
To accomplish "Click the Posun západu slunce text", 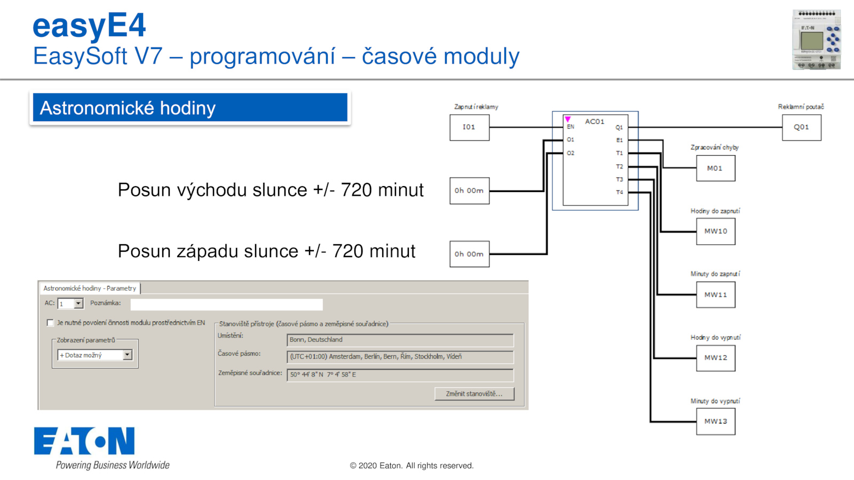I will (x=266, y=251).
